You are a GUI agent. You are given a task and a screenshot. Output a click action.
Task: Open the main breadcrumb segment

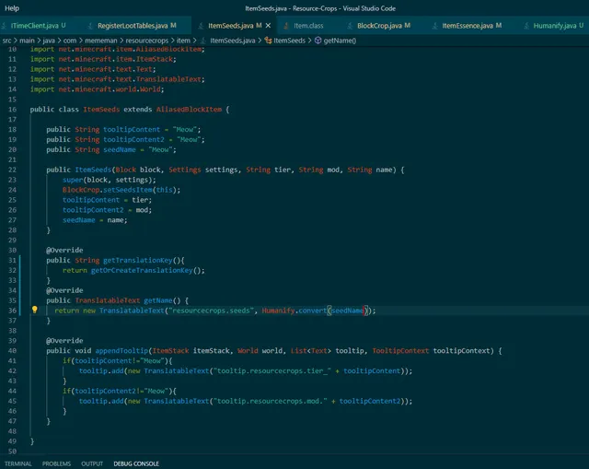(27, 41)
